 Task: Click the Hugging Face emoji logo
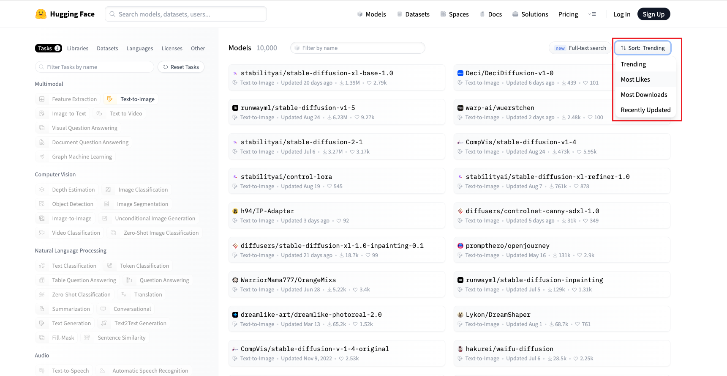coord(41,14)
